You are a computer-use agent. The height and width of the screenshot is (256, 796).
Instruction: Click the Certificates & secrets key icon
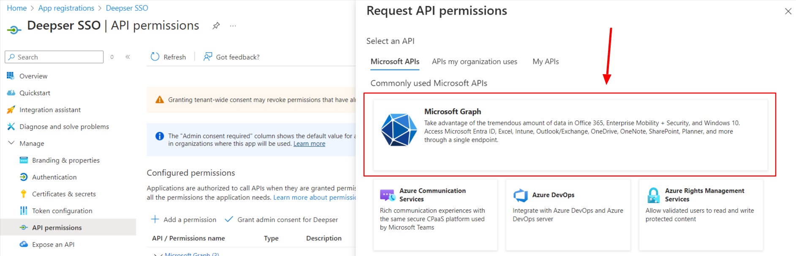24,194
